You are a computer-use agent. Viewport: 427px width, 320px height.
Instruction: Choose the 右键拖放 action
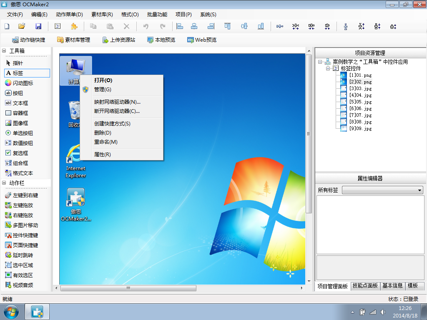click(19, 215)
